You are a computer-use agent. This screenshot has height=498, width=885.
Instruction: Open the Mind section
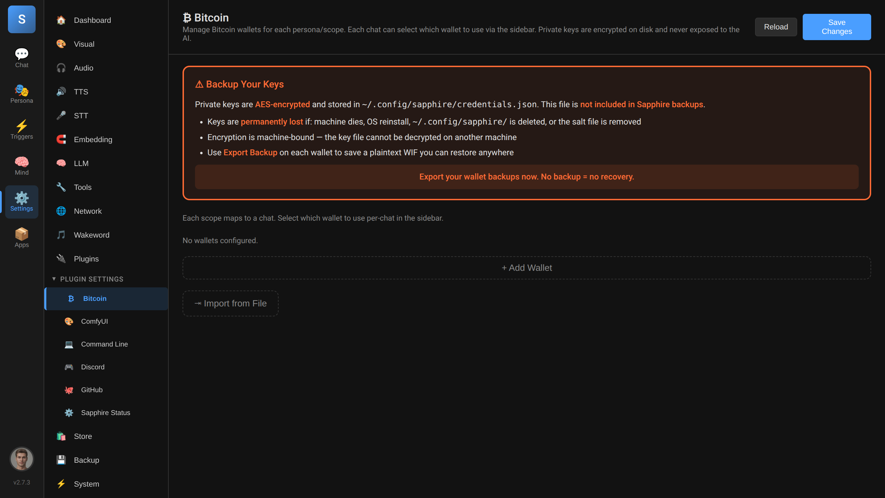point(22,166)
